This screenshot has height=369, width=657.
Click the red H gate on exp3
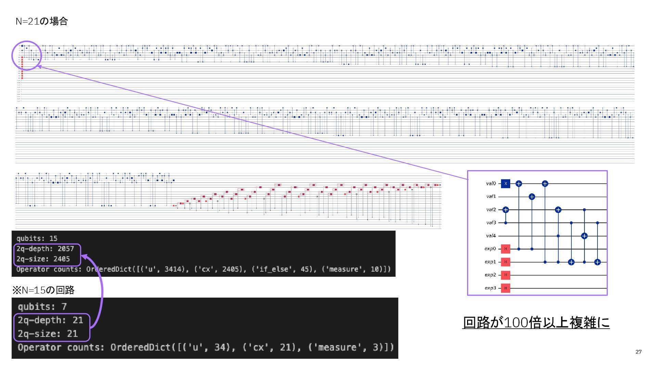505,288
